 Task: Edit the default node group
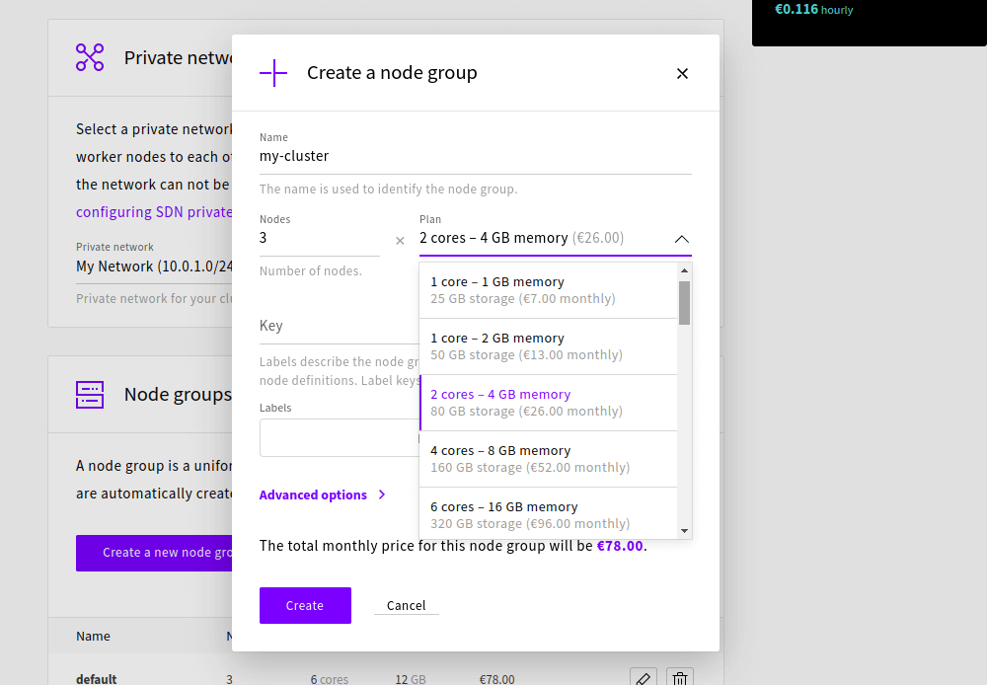tap(643, 679)
